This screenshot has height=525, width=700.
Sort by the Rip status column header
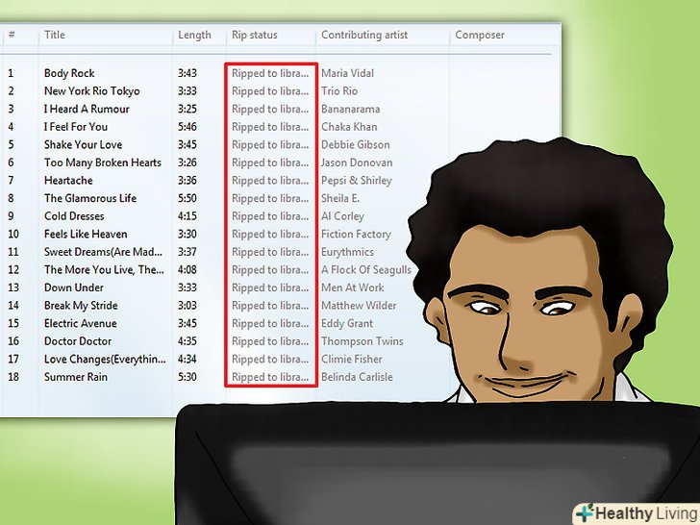(255, 35)
